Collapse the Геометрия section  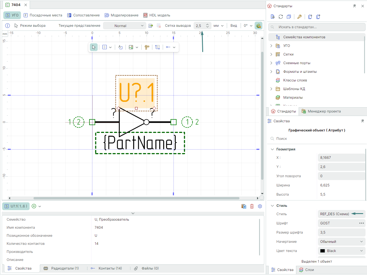[x=272, y=149]
